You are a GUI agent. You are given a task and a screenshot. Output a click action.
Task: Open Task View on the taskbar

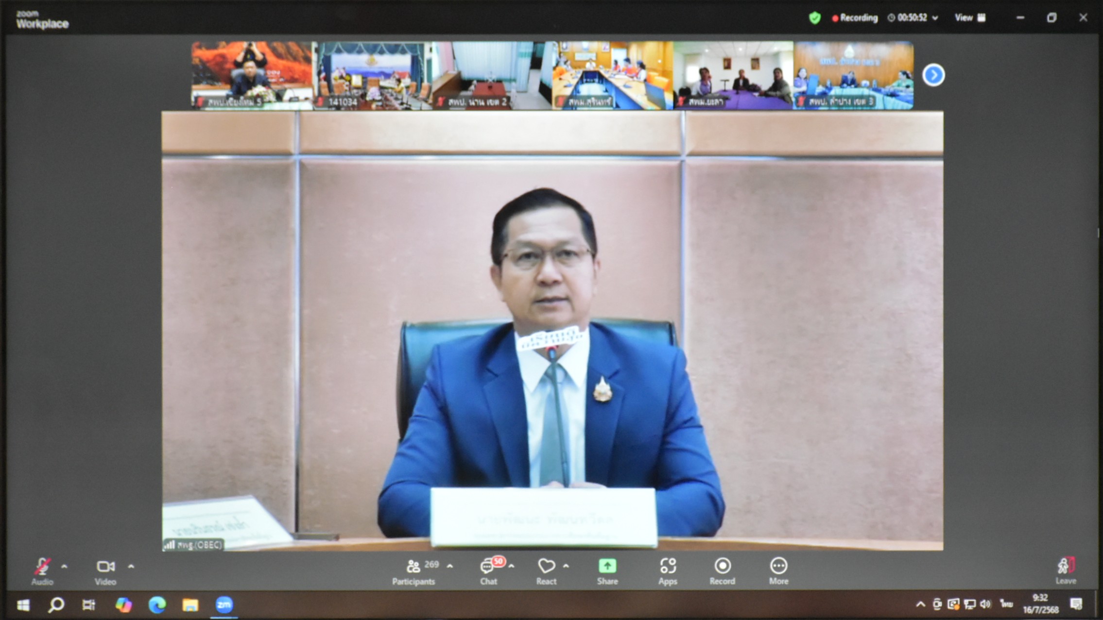pos(88,605)
